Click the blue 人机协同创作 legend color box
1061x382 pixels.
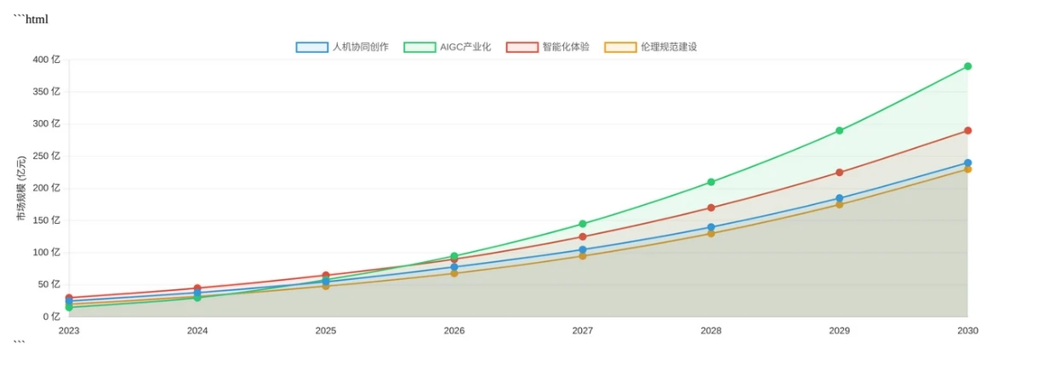(x=312, y=48)
